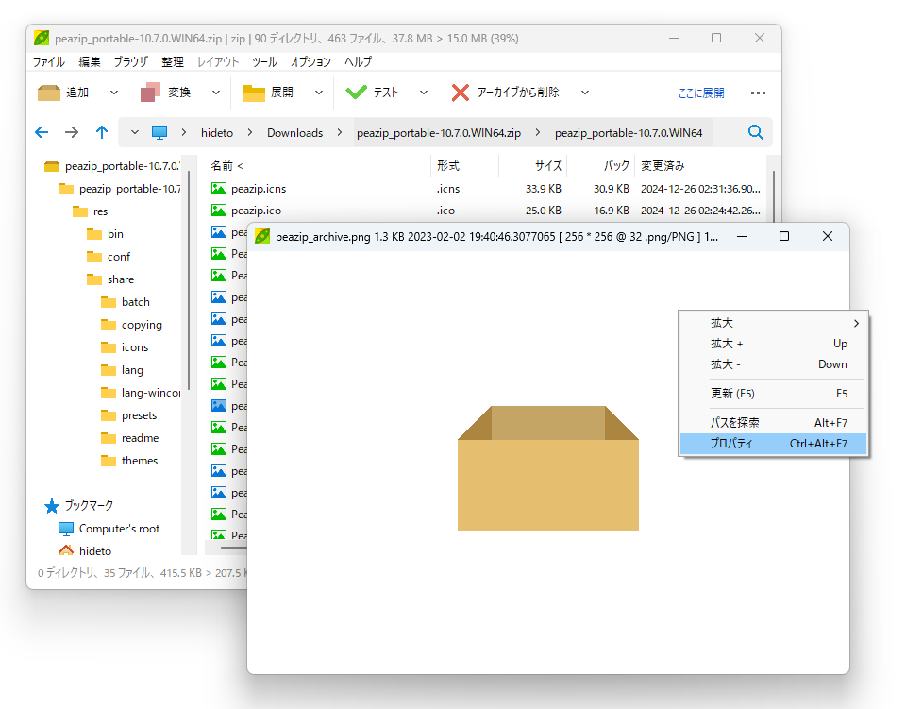906x709 pixels.
Task: Click the ... more options button
Action: [759, 92]
